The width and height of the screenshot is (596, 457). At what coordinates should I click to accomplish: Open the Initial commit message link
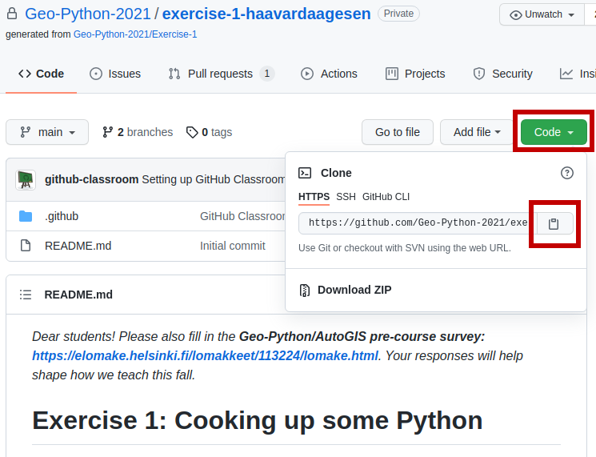pyautogui.click(x=233, y=246)
